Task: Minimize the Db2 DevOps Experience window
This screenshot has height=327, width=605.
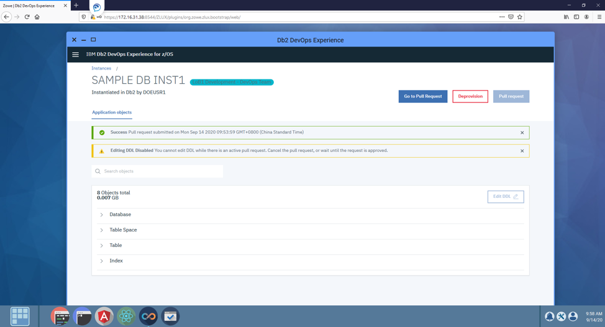Action: (83, 40)
